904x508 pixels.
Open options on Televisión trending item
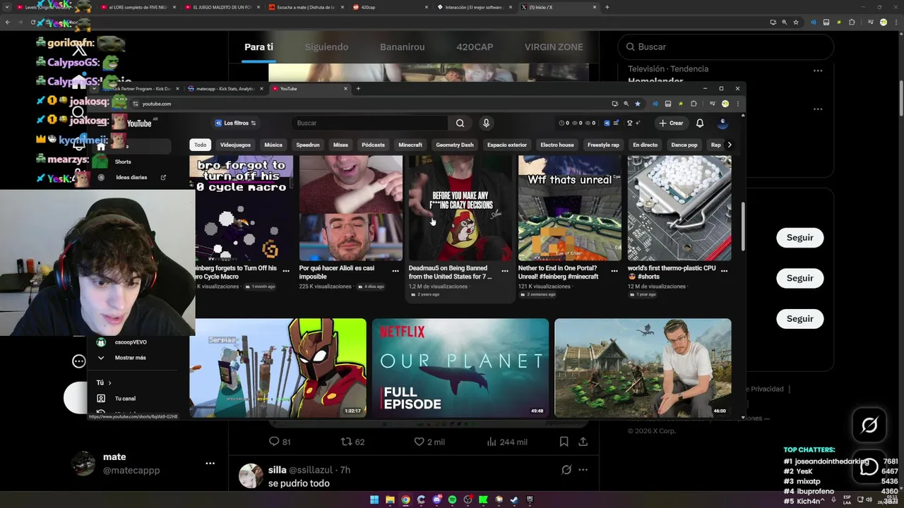click(817, 71)
